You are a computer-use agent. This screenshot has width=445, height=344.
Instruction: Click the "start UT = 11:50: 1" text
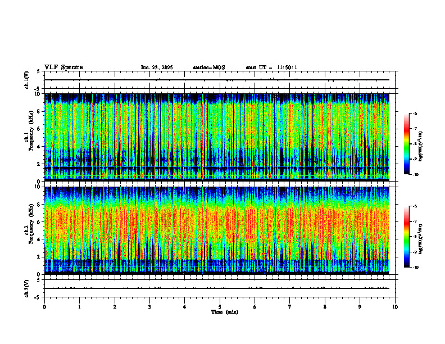271,67
